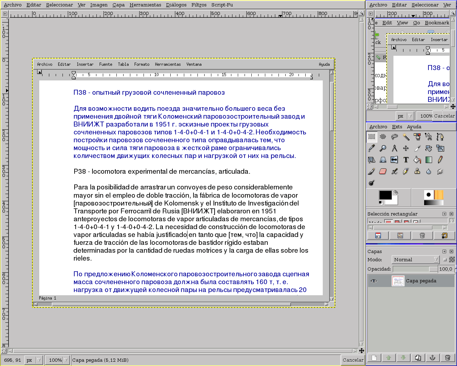The image size is (457, 366).
Task: Create a new layer in Capas panel
Action: pos(374,358)
